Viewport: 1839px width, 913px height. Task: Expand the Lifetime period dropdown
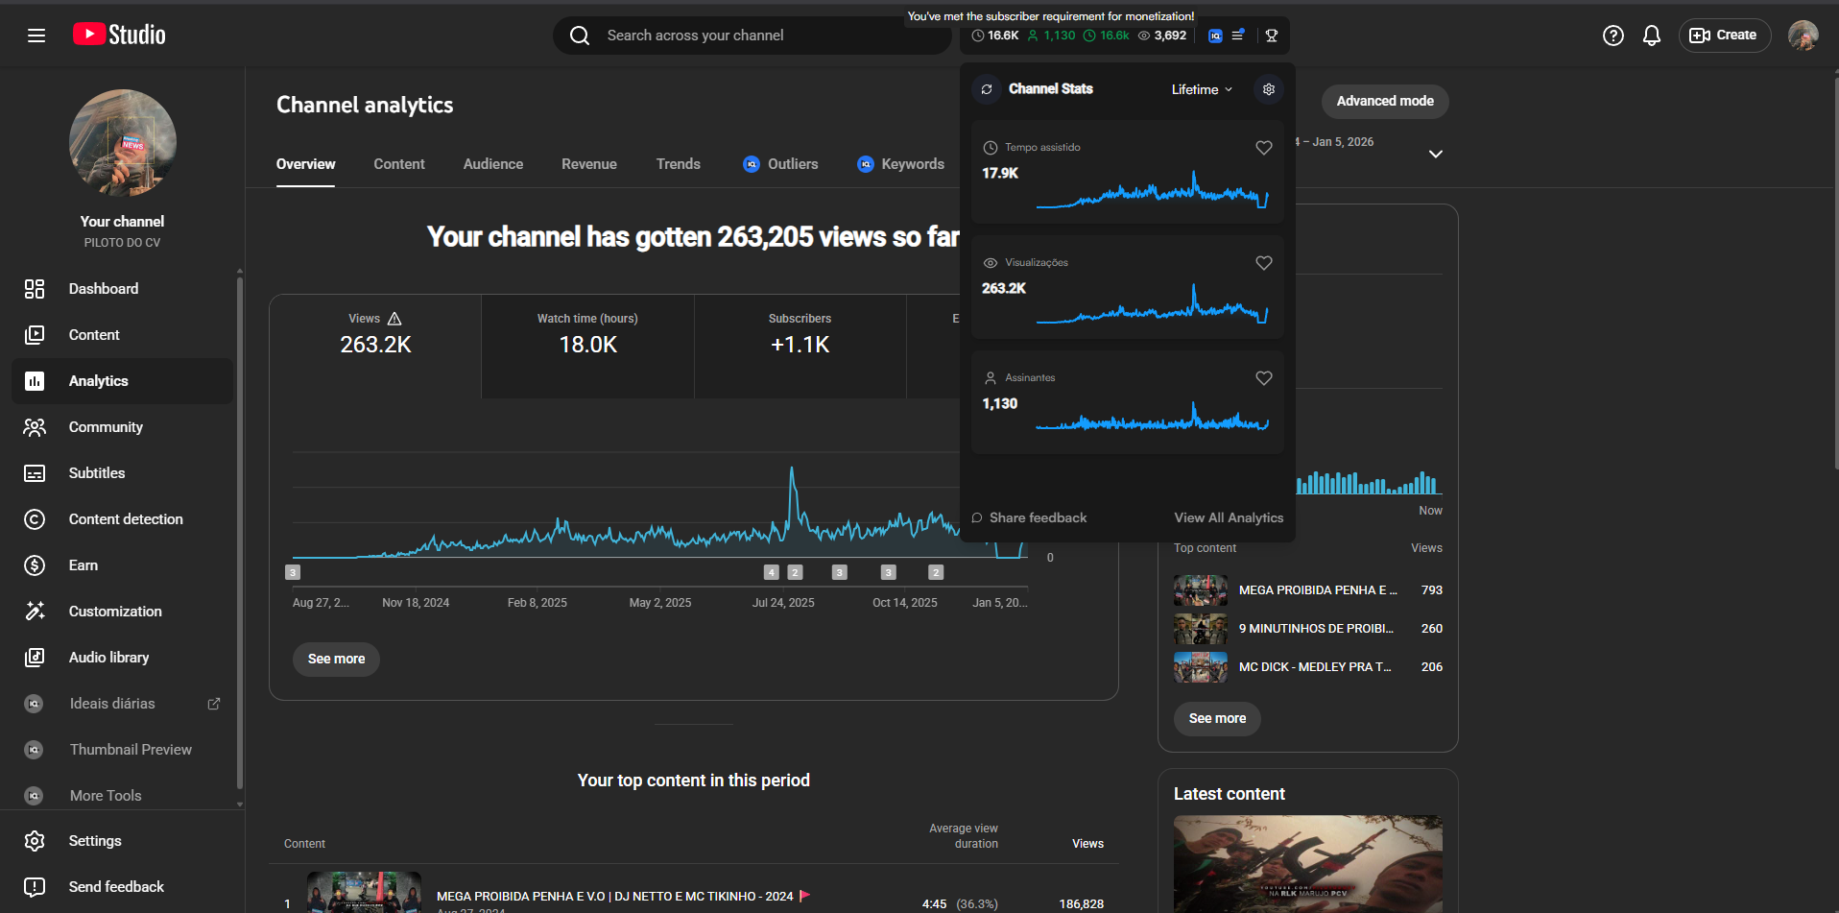pos(1201,89)
